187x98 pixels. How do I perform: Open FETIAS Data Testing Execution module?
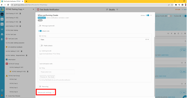pos(15,43)
